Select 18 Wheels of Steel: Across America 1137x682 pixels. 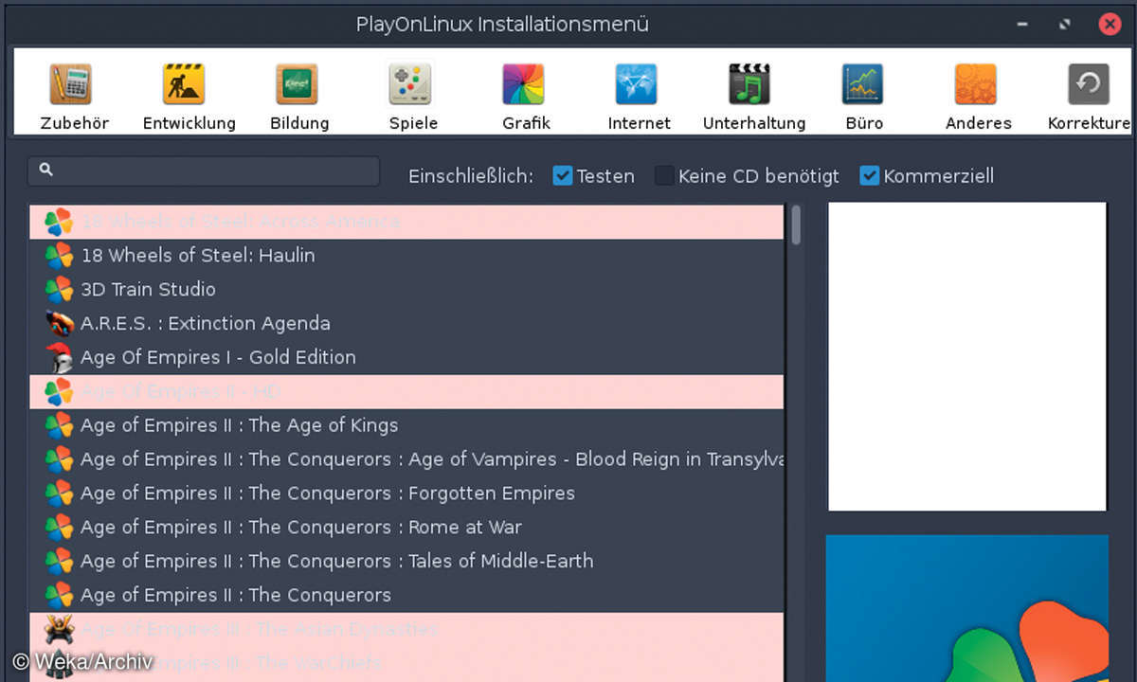click(x=406, y=222)
